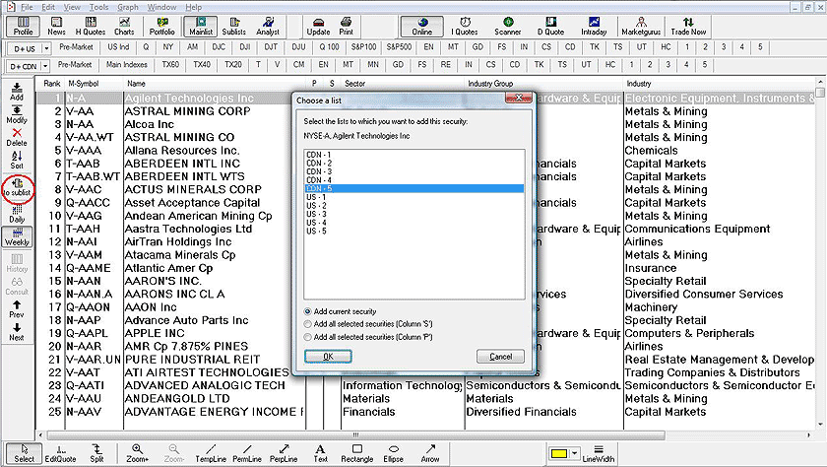The image size is (827, 467).
Task: Open the Charts tool
Action: (x=124, y=26)
